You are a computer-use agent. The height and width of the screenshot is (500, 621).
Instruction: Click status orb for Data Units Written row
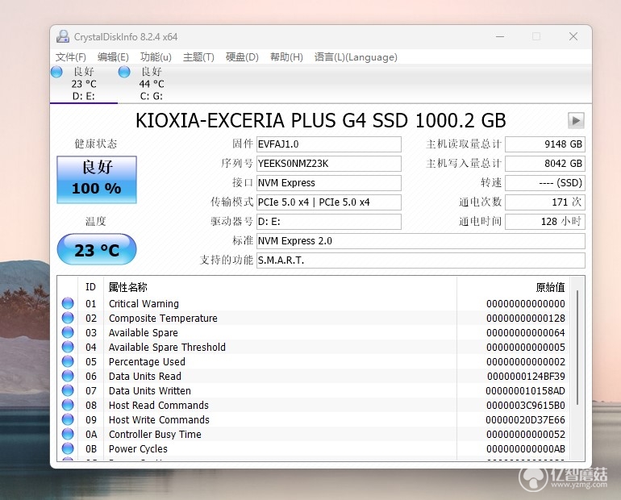pyautogui.click(x=68, y=390)
